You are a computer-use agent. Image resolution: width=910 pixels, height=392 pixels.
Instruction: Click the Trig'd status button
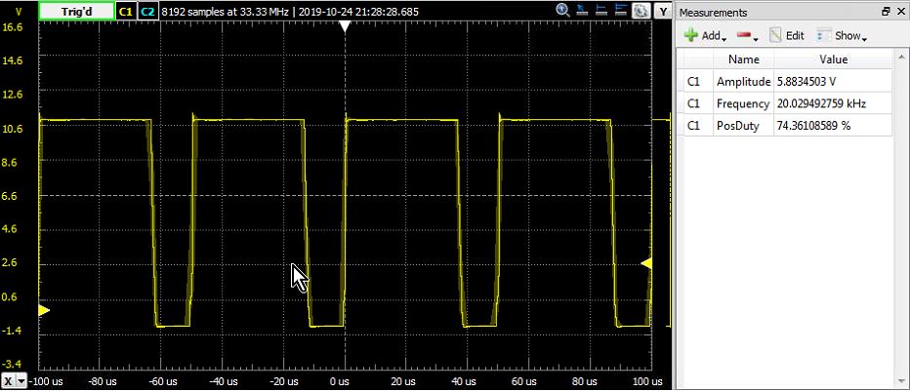[x=74, y=11]
